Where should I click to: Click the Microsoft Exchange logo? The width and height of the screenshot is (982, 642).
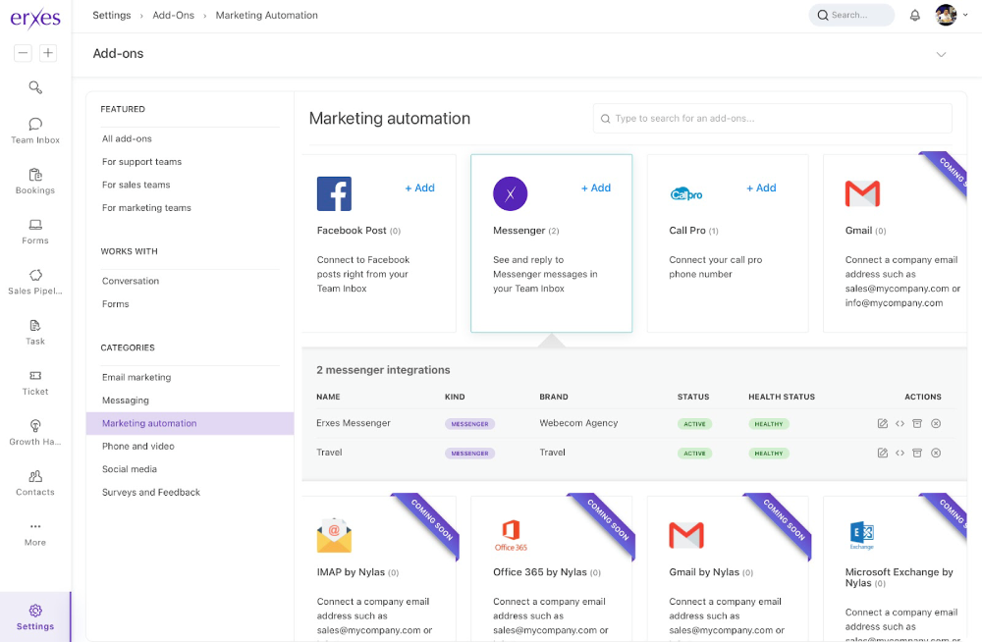862,536
